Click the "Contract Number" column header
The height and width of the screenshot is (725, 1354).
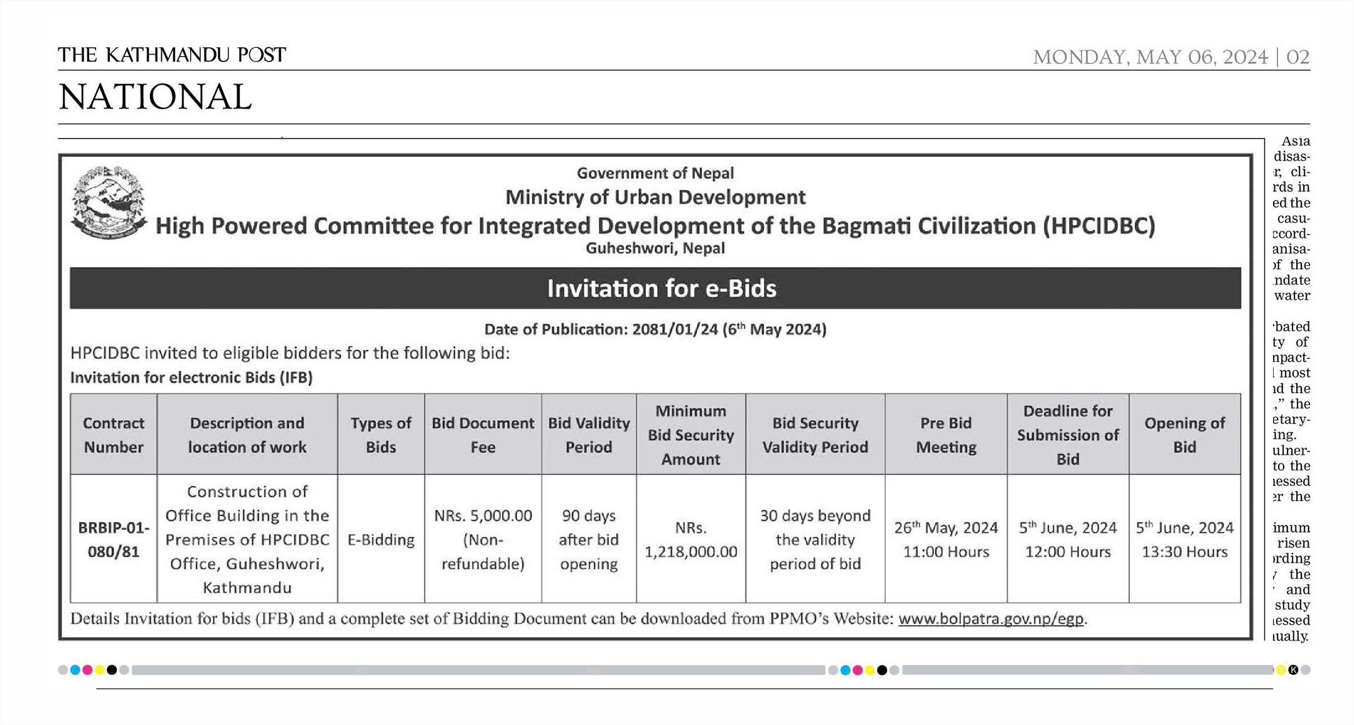tap(114, 435)
